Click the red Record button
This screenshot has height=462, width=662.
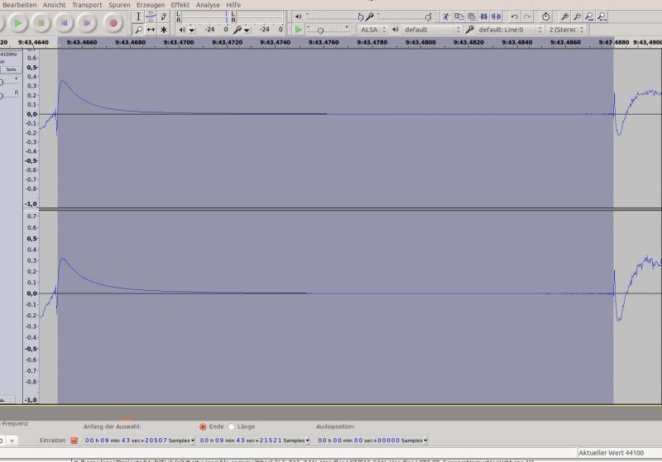tap(113, 23)
